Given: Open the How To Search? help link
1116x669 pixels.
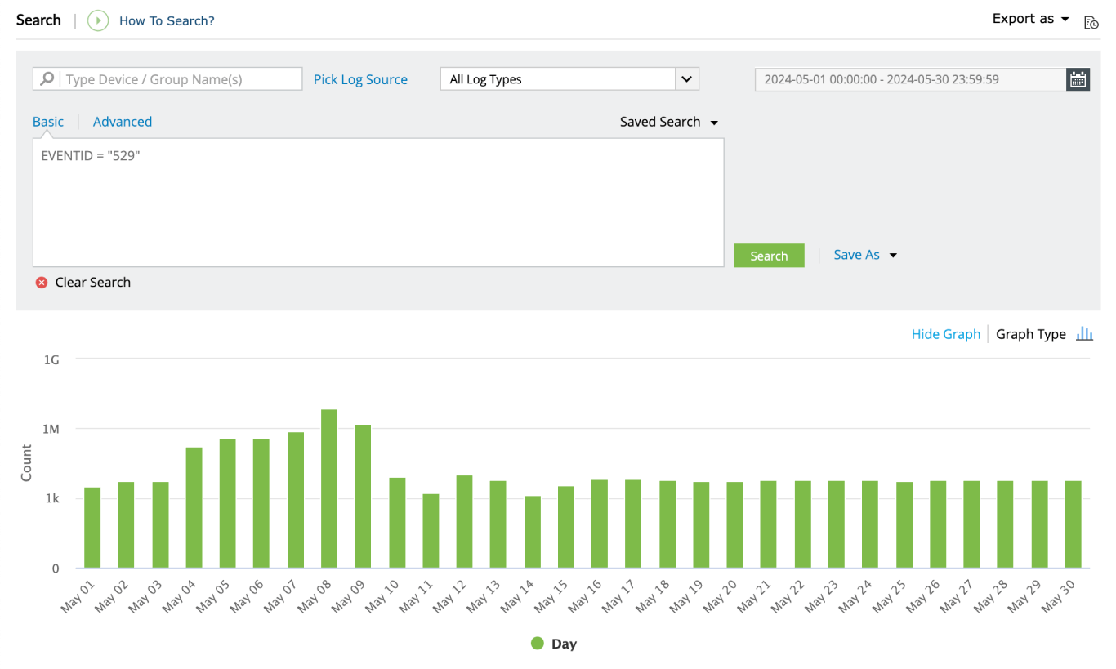Looking at the screenshot, I should click(x=167, y=20).
